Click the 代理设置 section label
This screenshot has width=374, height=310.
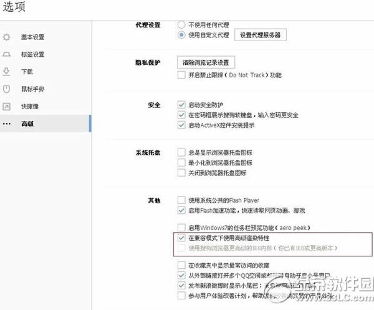click(x=148, y=25)
